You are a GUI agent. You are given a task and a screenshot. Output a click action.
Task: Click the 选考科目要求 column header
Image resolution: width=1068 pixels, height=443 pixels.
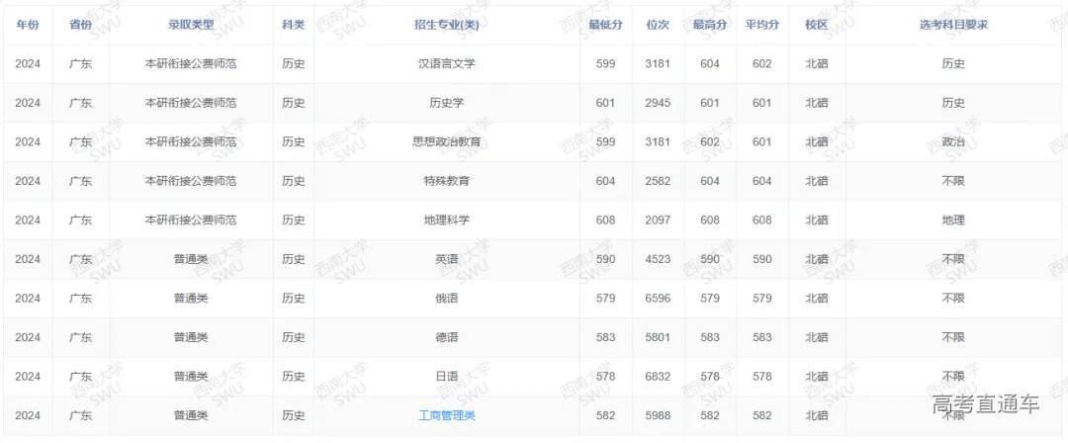[952, 24]
